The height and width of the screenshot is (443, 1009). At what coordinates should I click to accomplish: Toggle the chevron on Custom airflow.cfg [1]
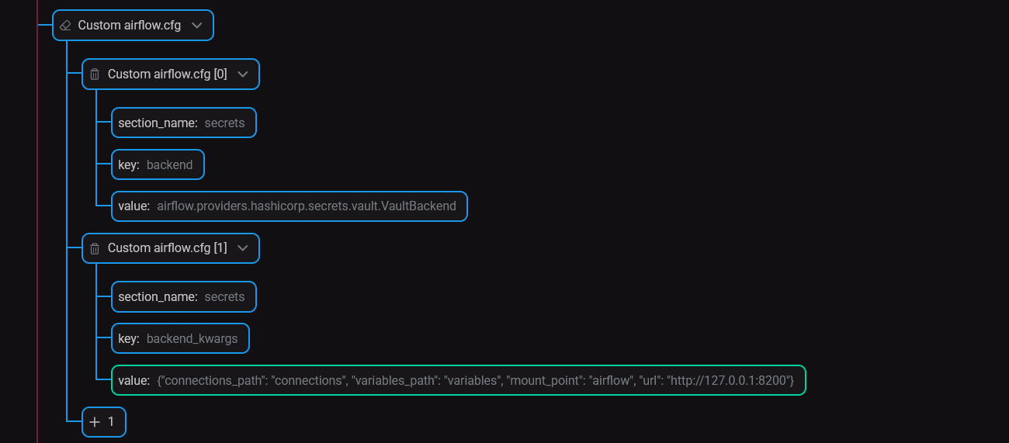point(243,248)
